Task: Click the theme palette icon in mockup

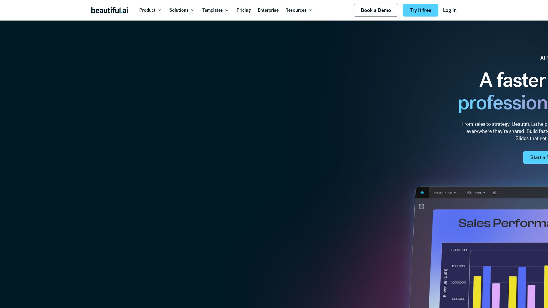Action: tap(469, 193)
